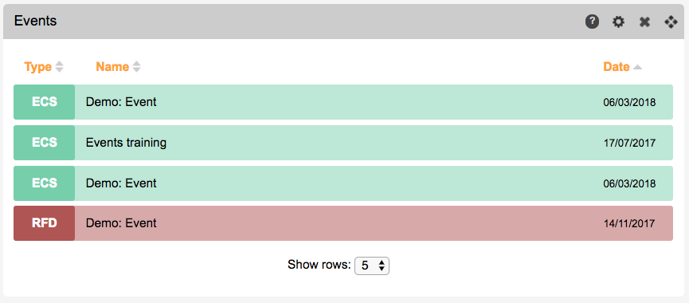Screen dimensions: 689x303
Task: Click the move widget arrows icon
Action: [671, 22]
